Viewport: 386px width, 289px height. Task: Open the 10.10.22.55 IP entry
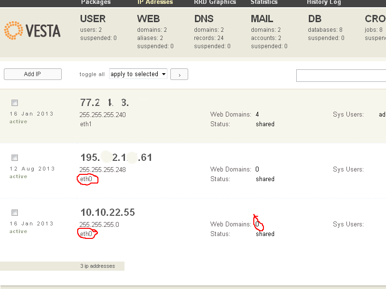pos(108,212)
